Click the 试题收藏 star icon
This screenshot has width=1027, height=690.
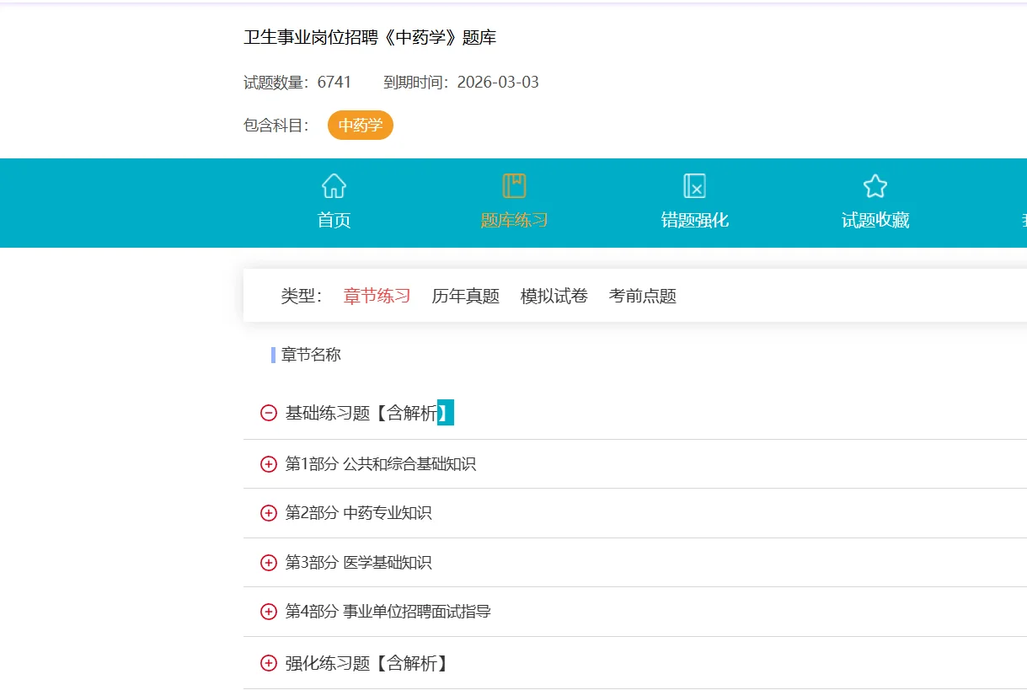tap(875, 185)
